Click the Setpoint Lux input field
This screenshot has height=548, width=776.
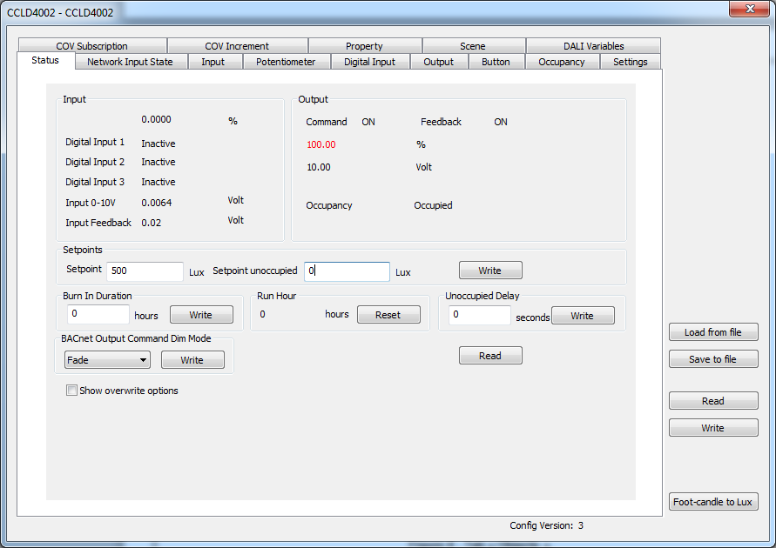tap(145, 271)
